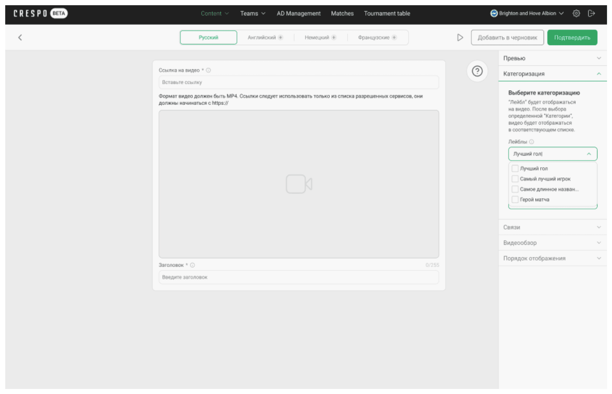Click the back arrow icon
The height and width of the screenshot is (394, 612).
(20, 38)
